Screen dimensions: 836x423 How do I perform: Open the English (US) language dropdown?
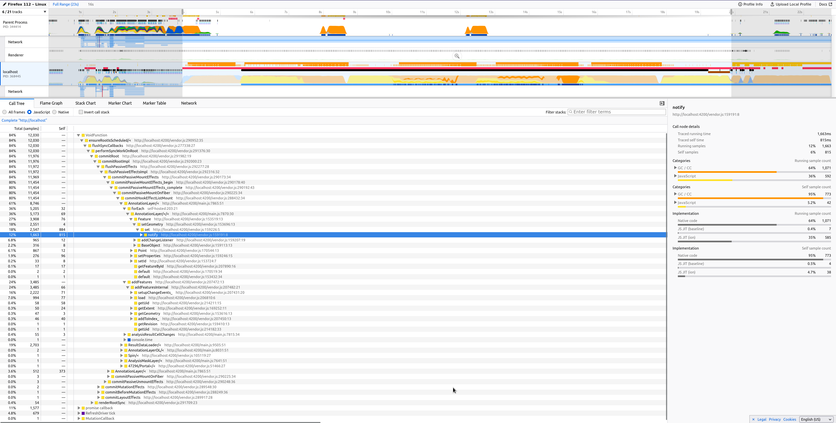click(x=816, y=419)
